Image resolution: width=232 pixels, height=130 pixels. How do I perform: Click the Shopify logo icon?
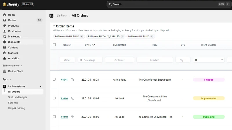click(x=4, y=4)
